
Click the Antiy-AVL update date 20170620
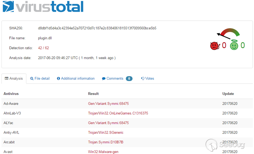[230, 132]
